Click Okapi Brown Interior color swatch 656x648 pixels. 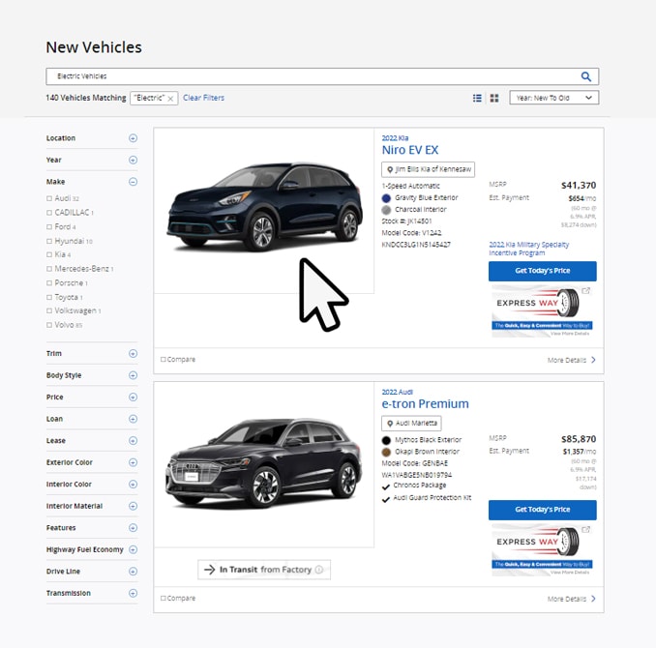(386, 452)
